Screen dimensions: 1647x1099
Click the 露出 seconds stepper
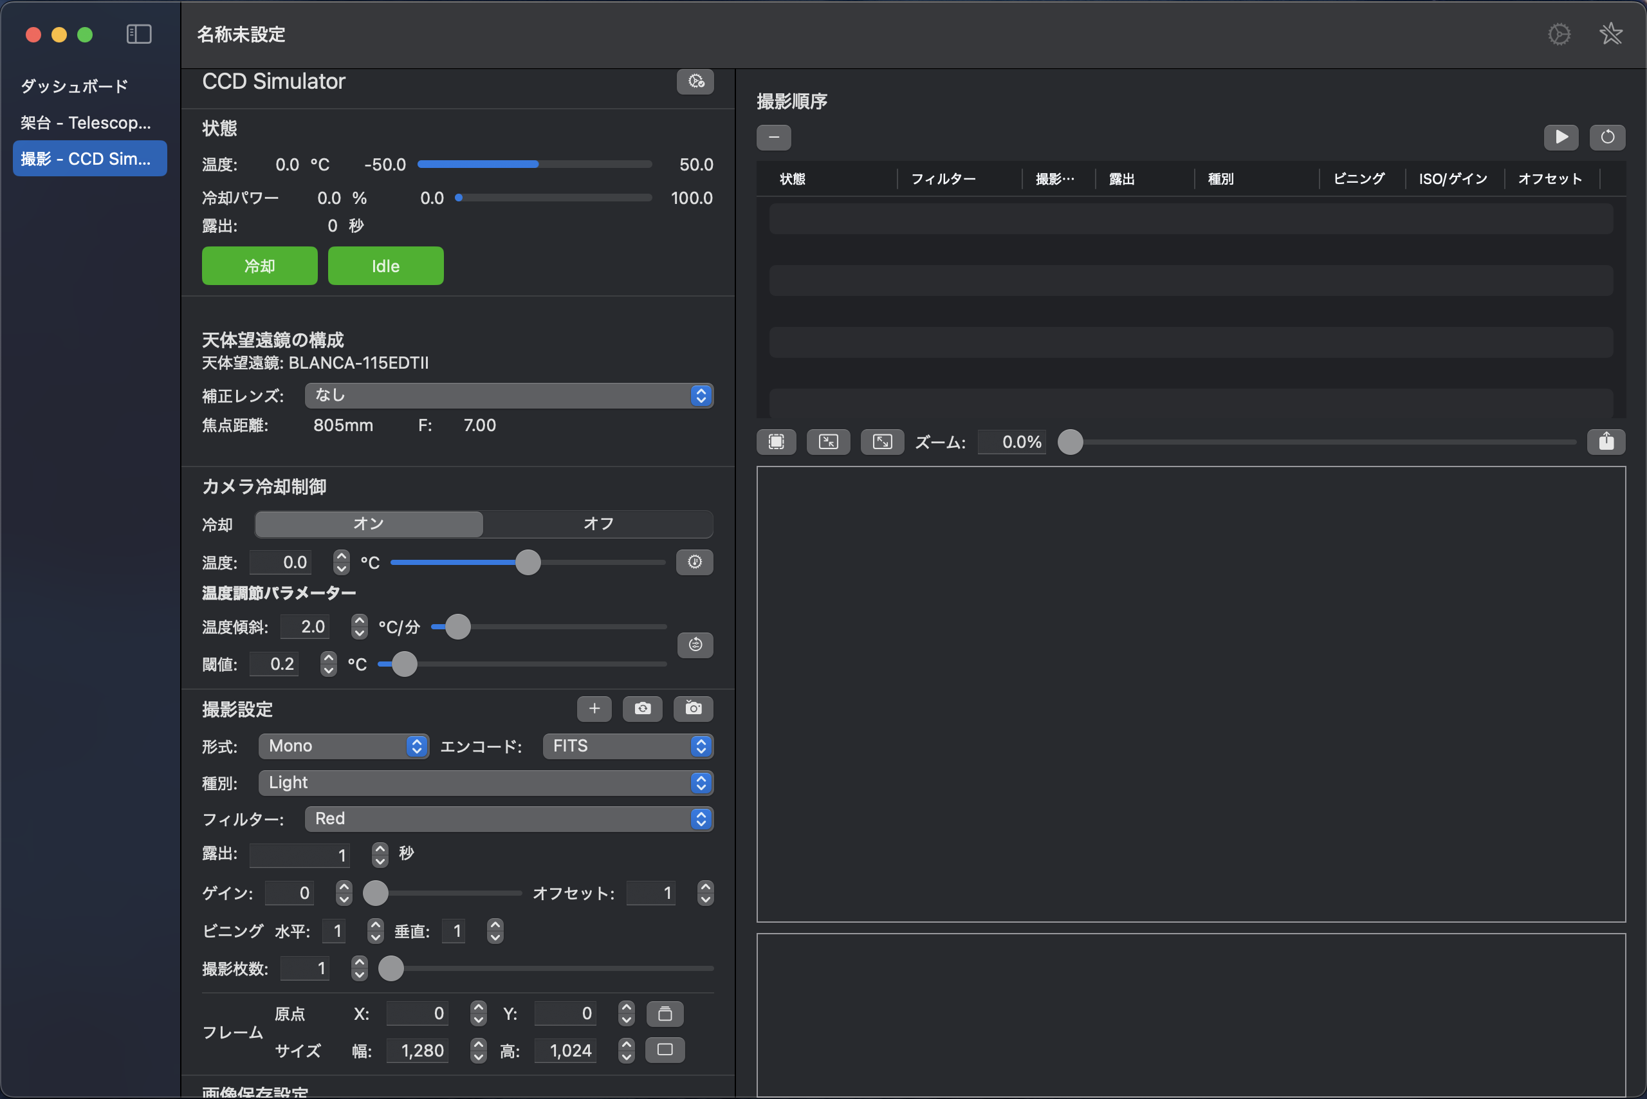[380, 854]
